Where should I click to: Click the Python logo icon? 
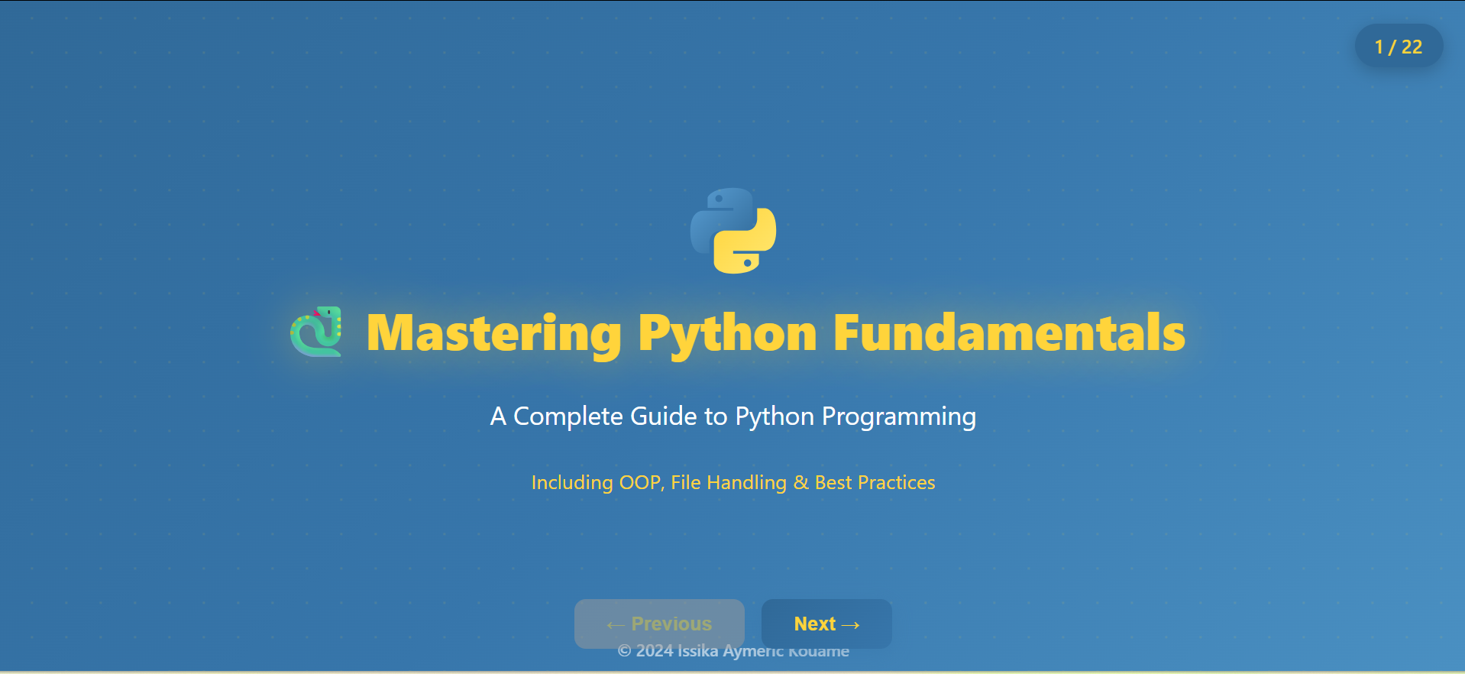(733, 231)
